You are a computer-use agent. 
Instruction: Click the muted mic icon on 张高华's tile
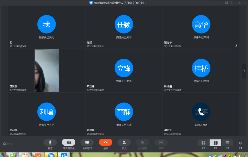(236, 46)
